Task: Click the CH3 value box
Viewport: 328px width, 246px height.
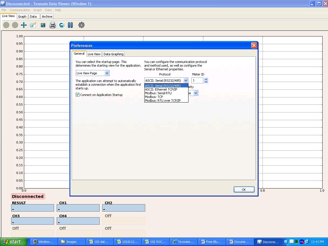Action: point(33,221)
